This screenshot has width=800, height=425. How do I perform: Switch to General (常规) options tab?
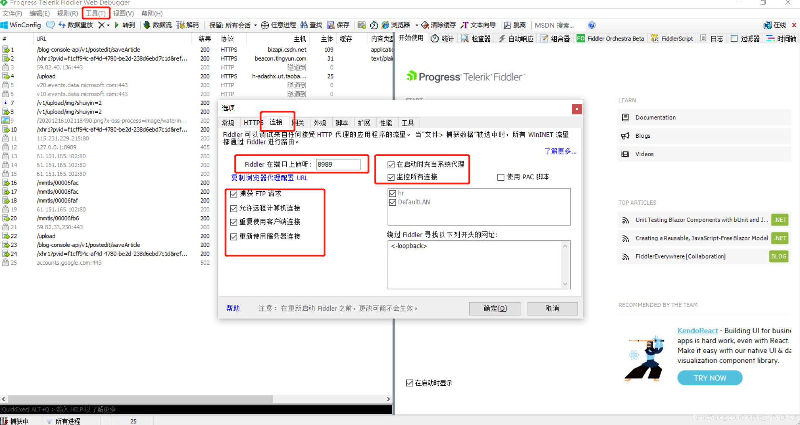point(228,123)
